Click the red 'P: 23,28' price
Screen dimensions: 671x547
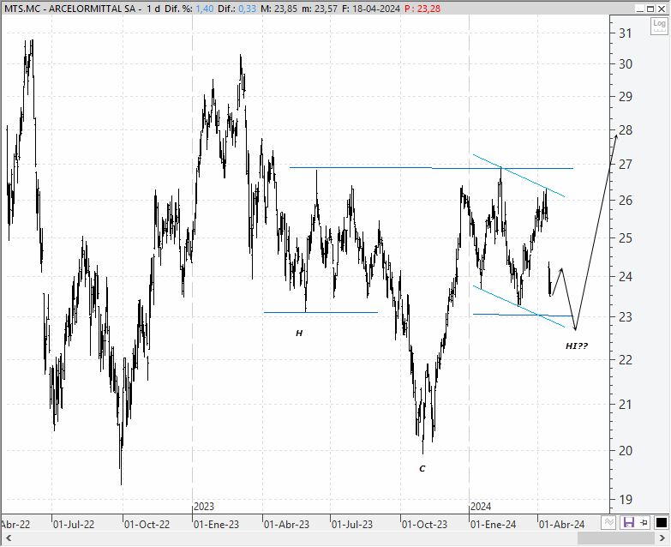pyautogui.click(x=422, y=9)
